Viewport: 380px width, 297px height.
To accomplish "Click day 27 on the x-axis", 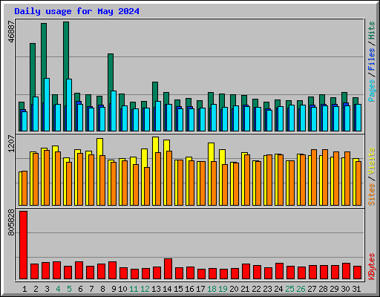I will pos(312,289).
